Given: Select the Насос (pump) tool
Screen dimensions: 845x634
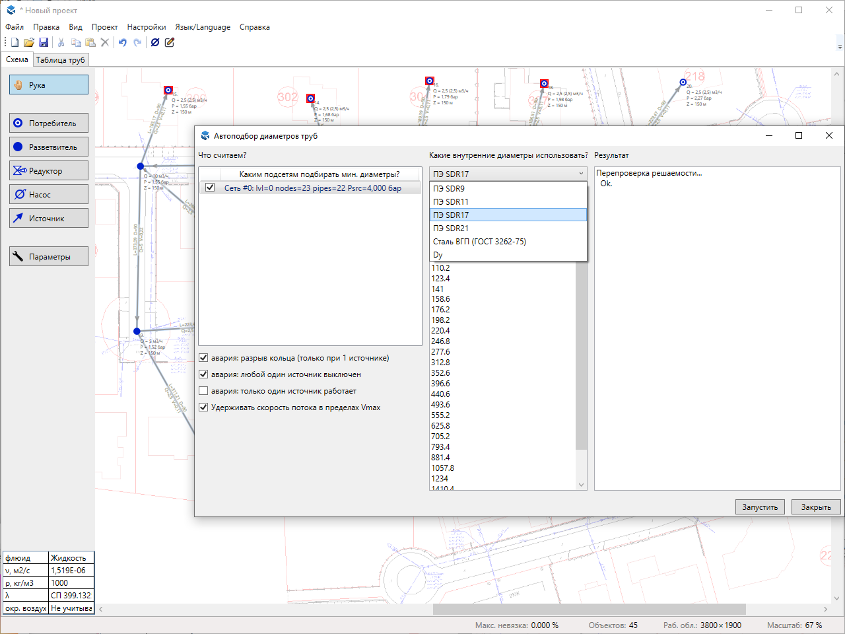Looking at the screenshot, I should pos(49,195).
